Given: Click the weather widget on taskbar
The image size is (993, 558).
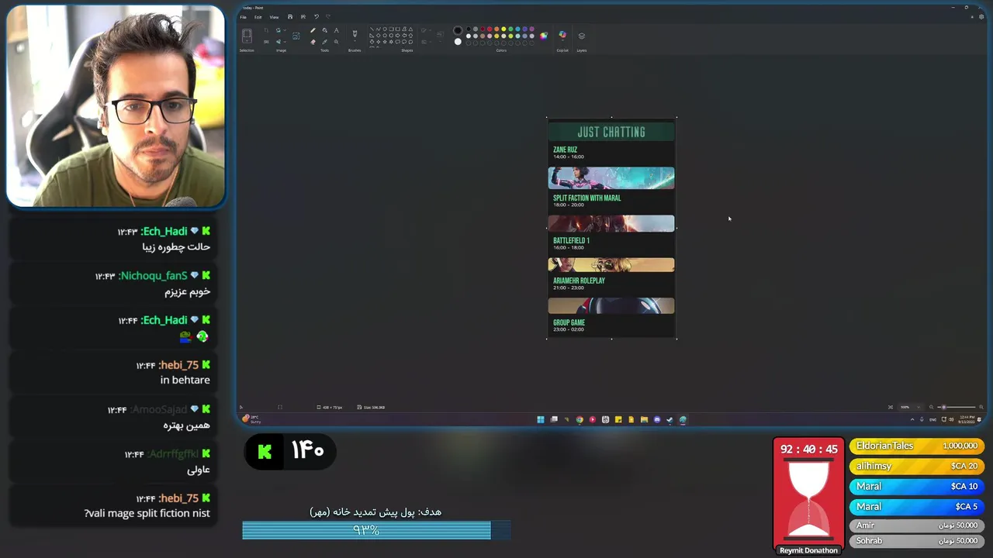Looking at the screenshot, I should (251, 419).
